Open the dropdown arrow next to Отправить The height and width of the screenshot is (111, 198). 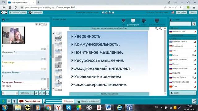click(32, 93)
